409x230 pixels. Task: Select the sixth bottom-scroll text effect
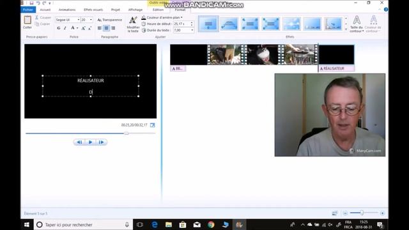(x=313, y=24)
